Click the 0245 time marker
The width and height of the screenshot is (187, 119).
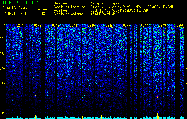pos(91,26)
